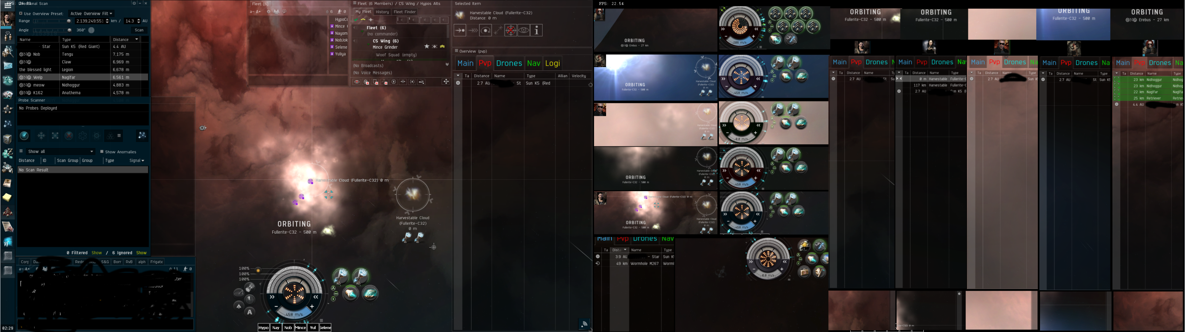Open the mail envelope icon in the Neocom
1185x332 pixels.
click(x=8, y=66)
